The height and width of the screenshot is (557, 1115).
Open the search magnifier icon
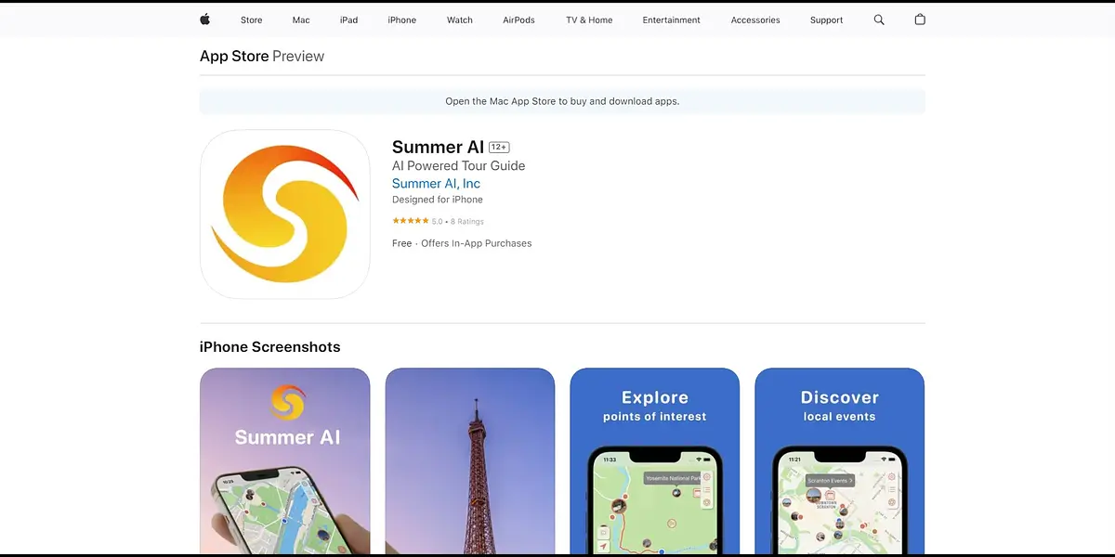(x=879, y=19)
